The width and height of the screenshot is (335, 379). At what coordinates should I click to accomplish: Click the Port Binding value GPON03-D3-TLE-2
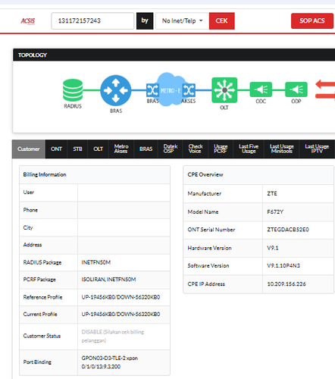click(x=110, y=362)
